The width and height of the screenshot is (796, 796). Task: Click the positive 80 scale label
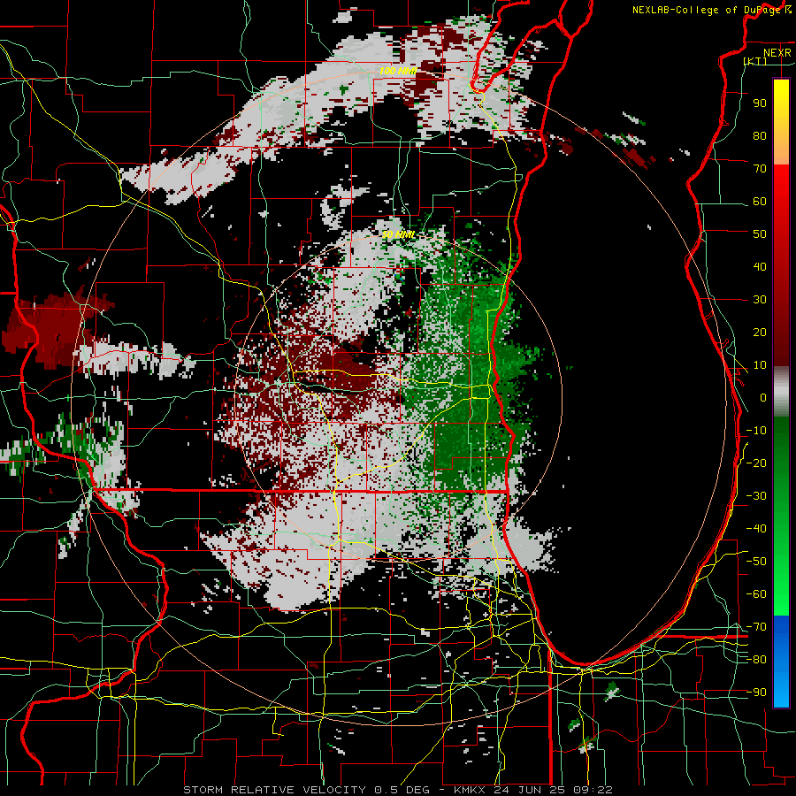pyautogui.click(x=760, y=135)
